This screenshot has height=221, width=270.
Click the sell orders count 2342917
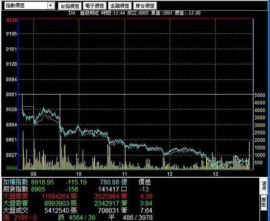[x=107, y=203]
